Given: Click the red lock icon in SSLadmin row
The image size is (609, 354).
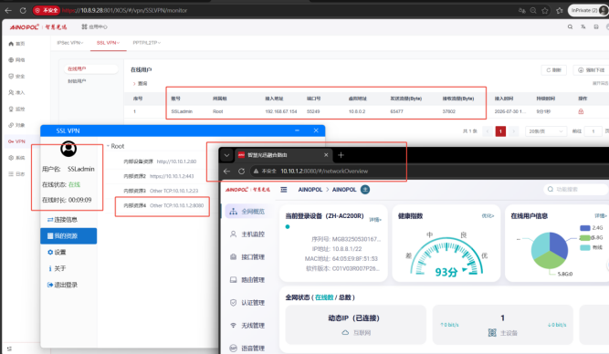Looking at the screenshot, I should click(581, 111).
